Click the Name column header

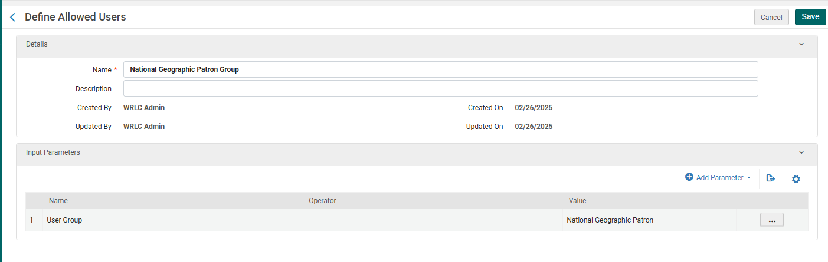pos(58,201)
